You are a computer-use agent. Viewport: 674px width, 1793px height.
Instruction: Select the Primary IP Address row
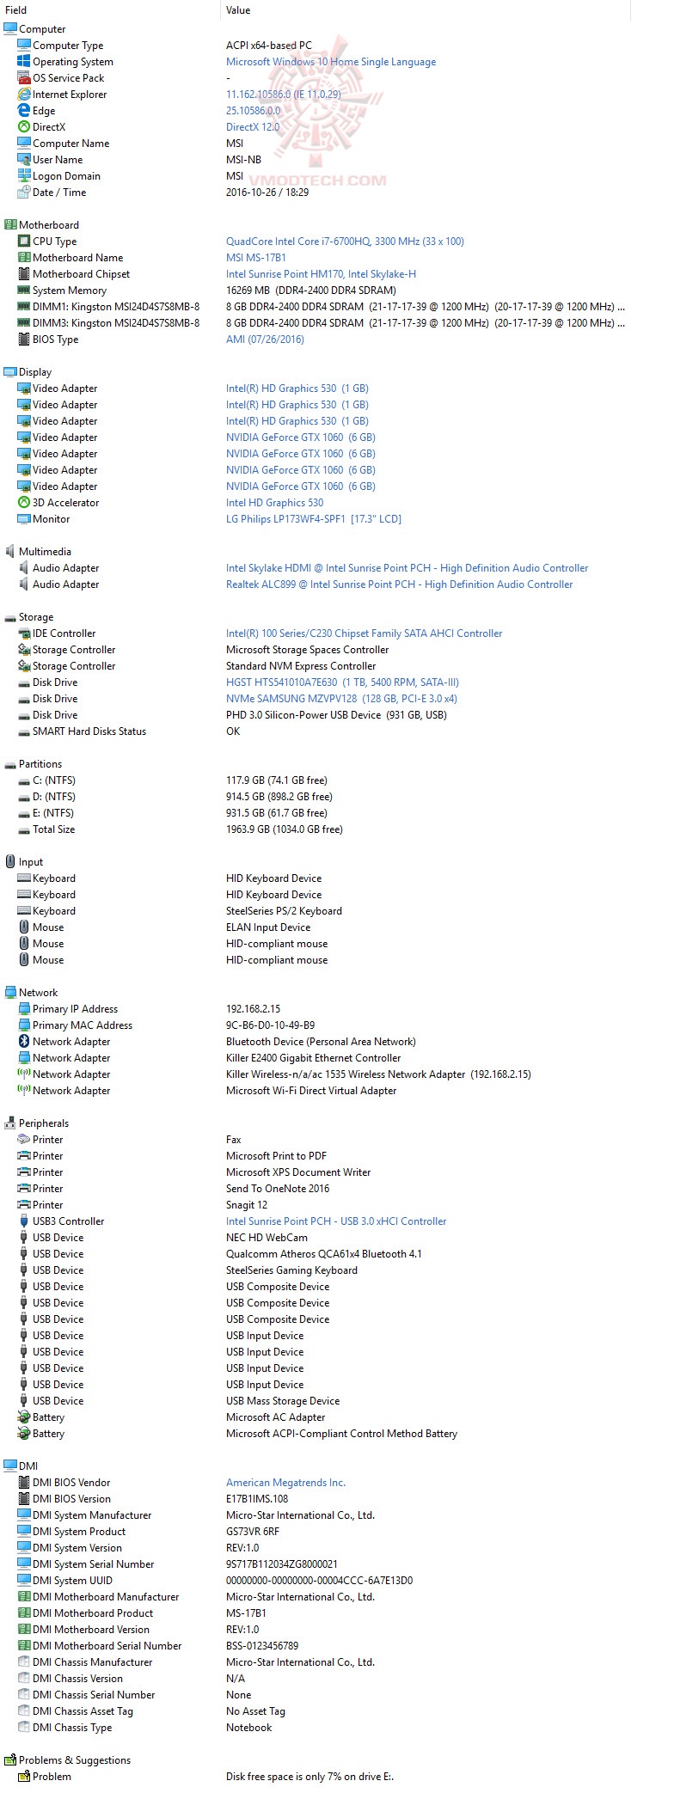pos(316,1009)
